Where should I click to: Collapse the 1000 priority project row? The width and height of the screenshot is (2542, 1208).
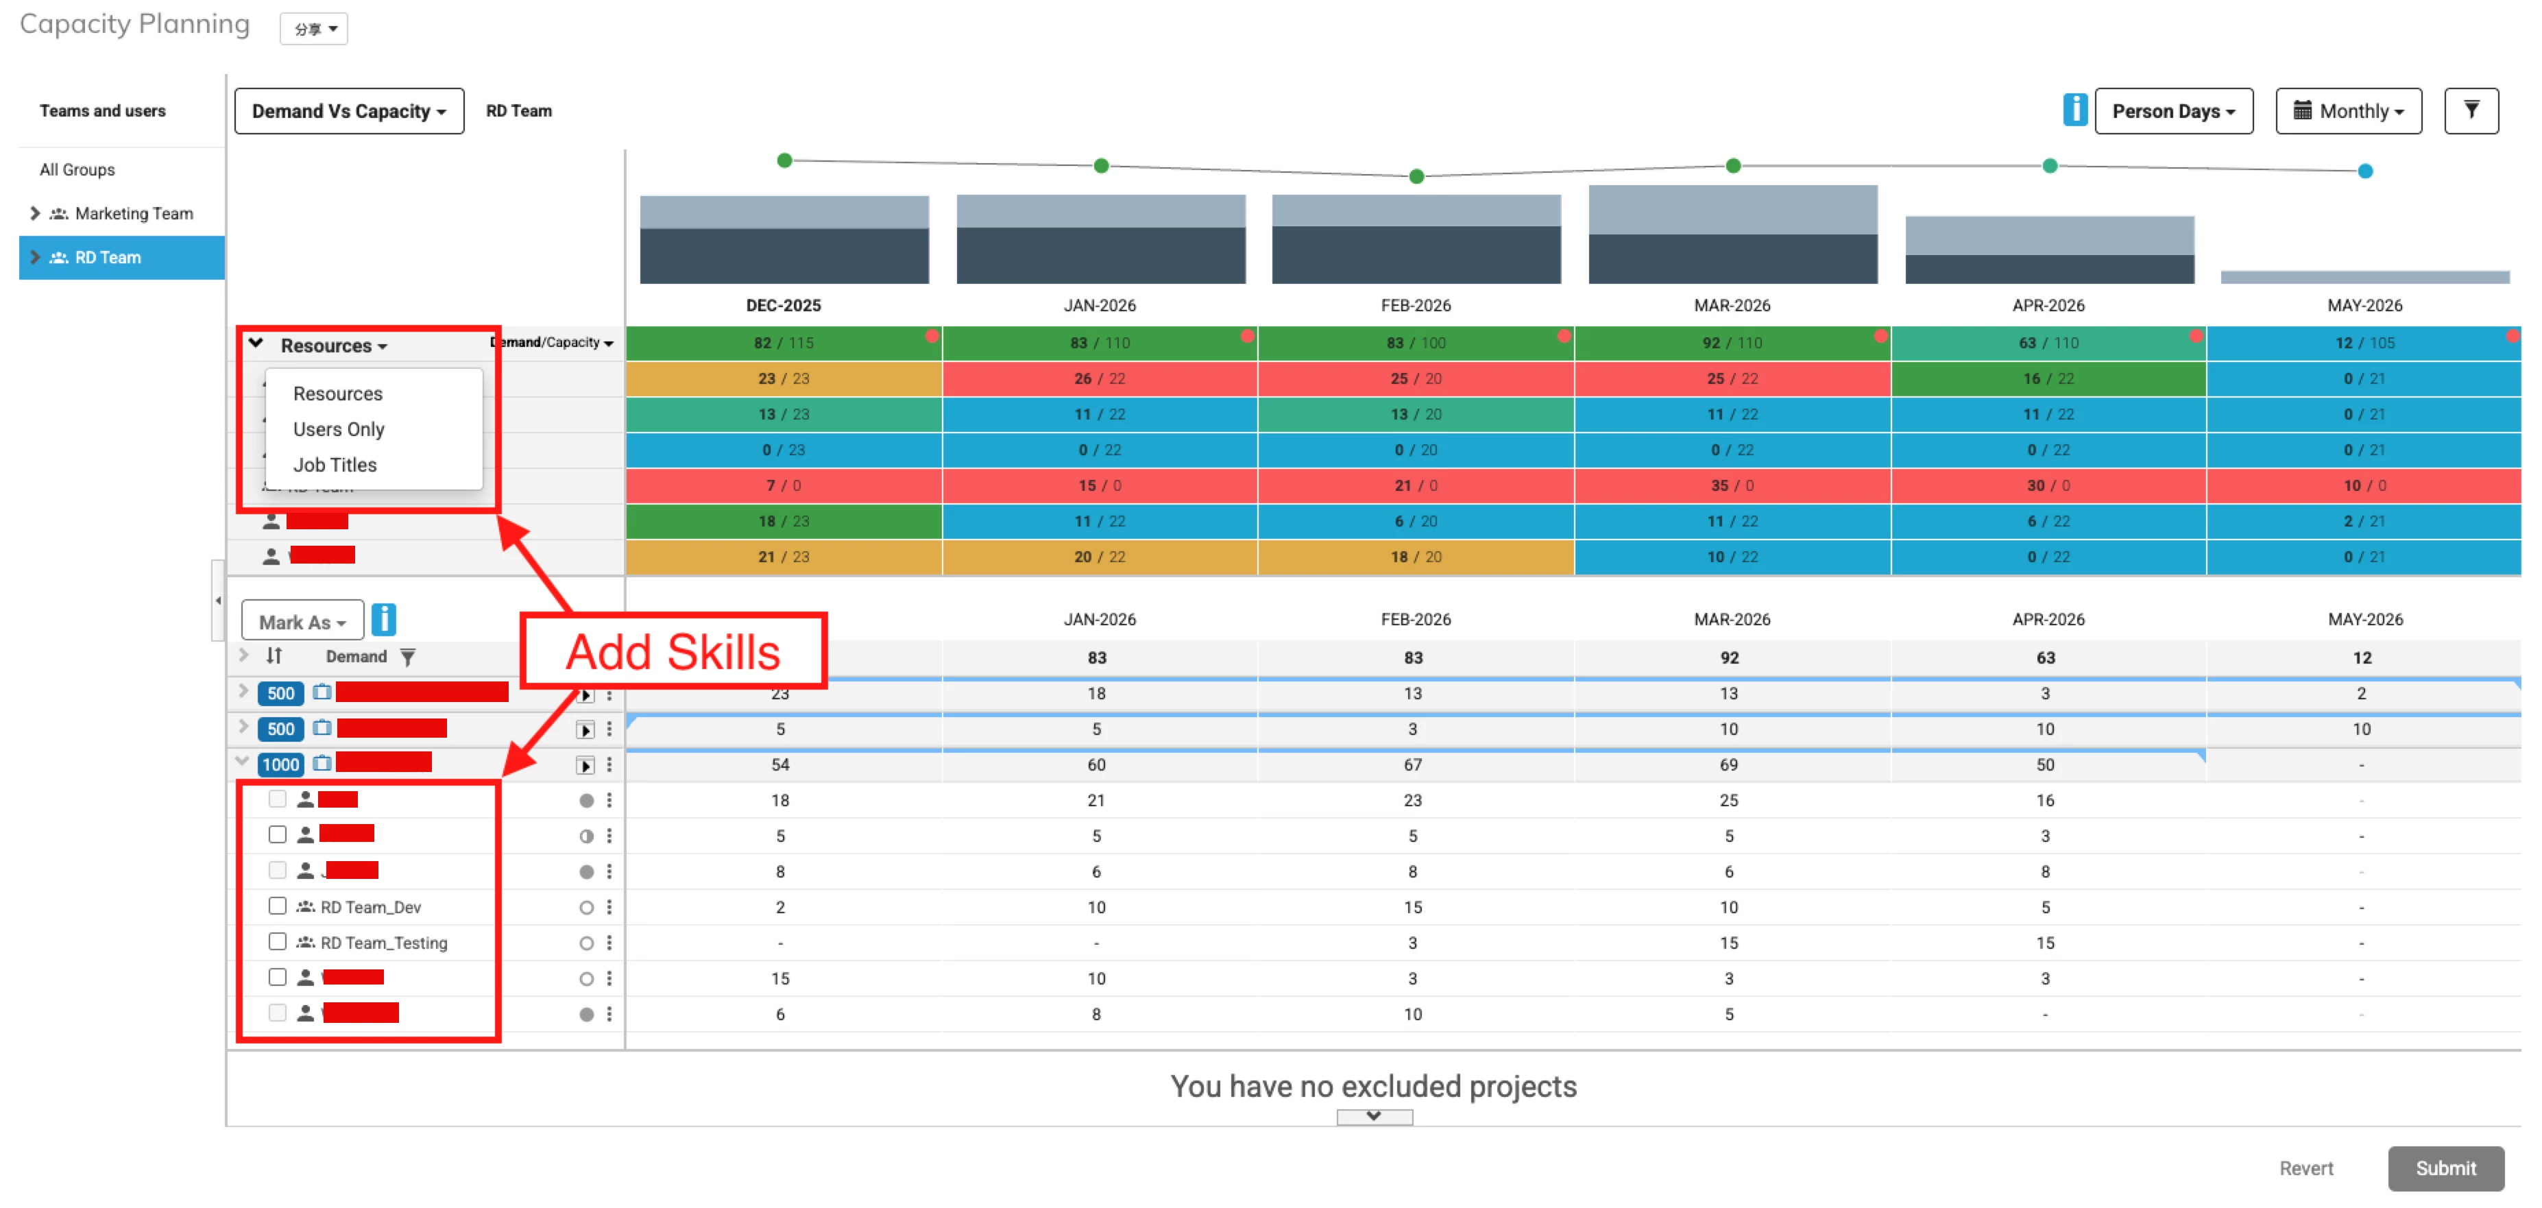243,762
